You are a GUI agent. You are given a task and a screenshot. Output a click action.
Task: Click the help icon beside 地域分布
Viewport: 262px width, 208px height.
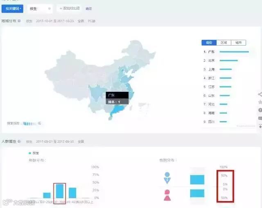point(19,21)
